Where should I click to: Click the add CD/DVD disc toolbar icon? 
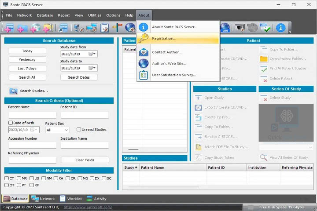35,28
